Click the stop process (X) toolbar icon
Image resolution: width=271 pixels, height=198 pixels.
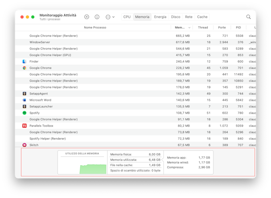click(86, 17)
